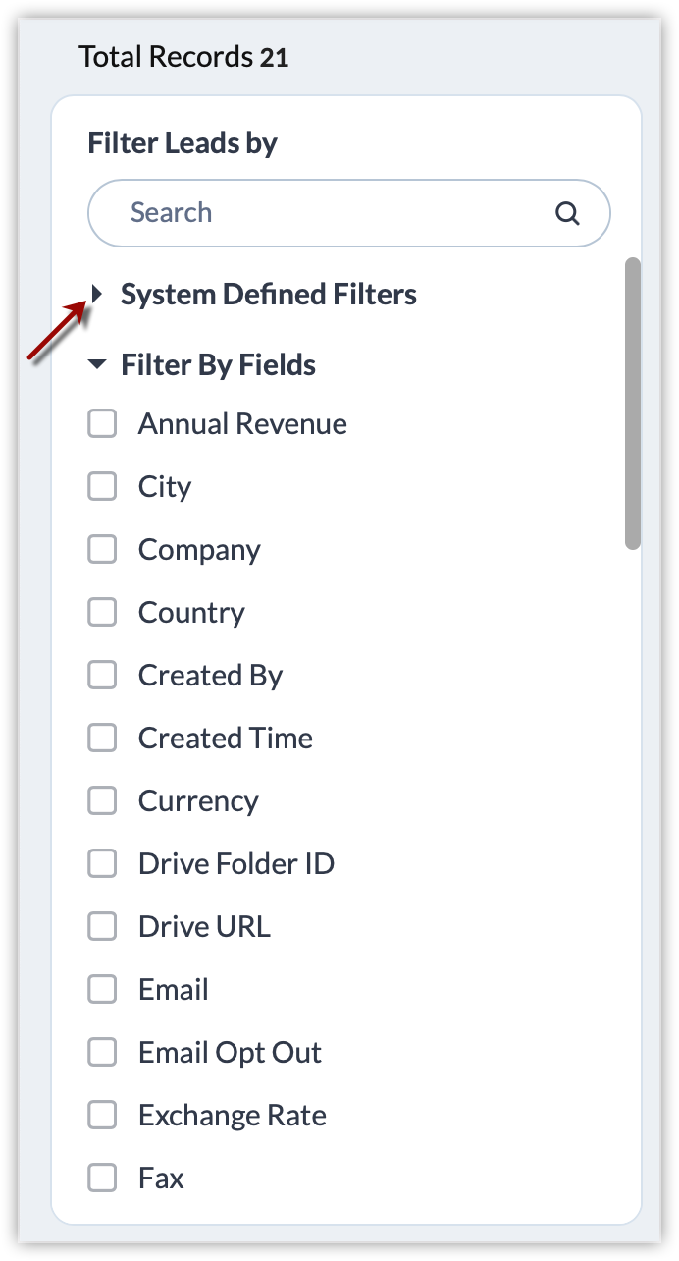Enable the Email Opt Out checkbox
This screenshot has height=1261, width=679.
pos(102,1053)
